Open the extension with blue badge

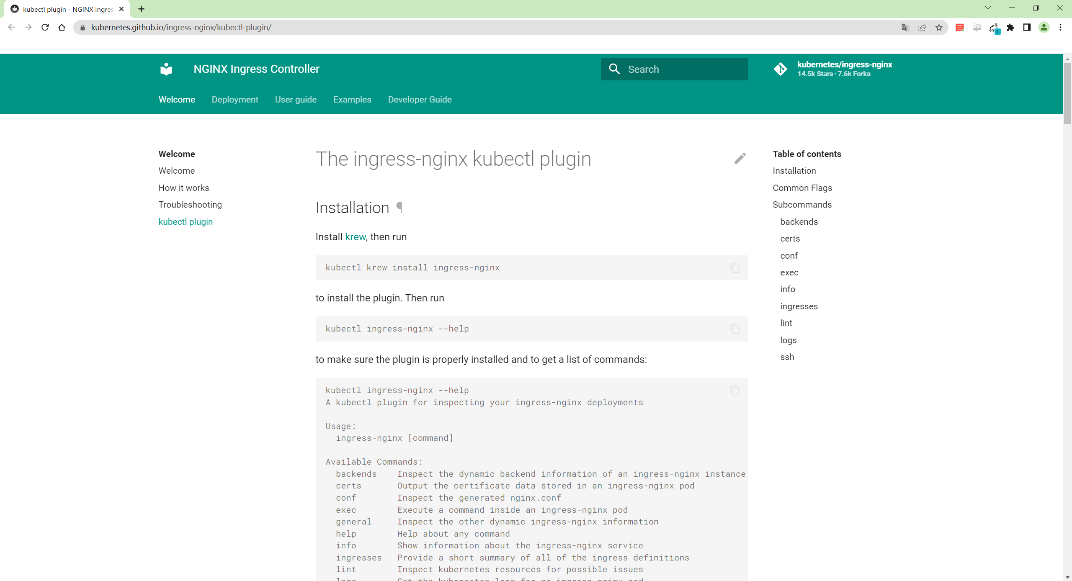[994, 28]
